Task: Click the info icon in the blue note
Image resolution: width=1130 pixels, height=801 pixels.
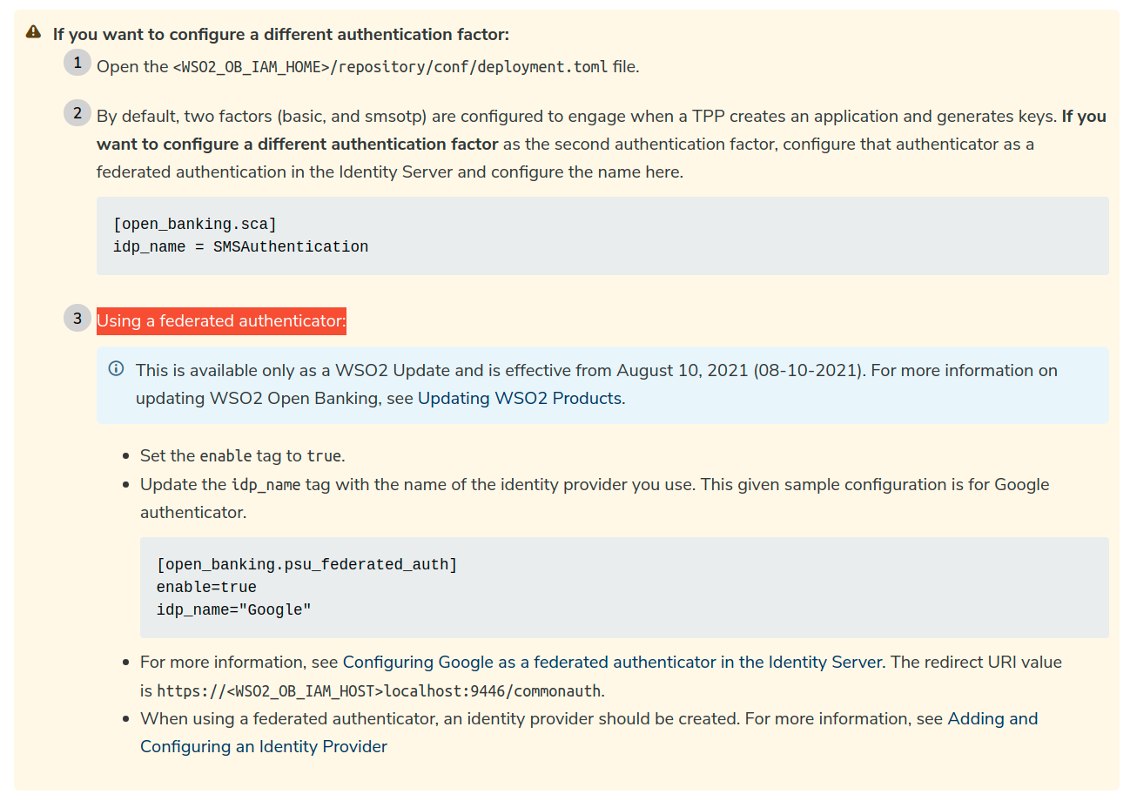Action: coord(116,368)
